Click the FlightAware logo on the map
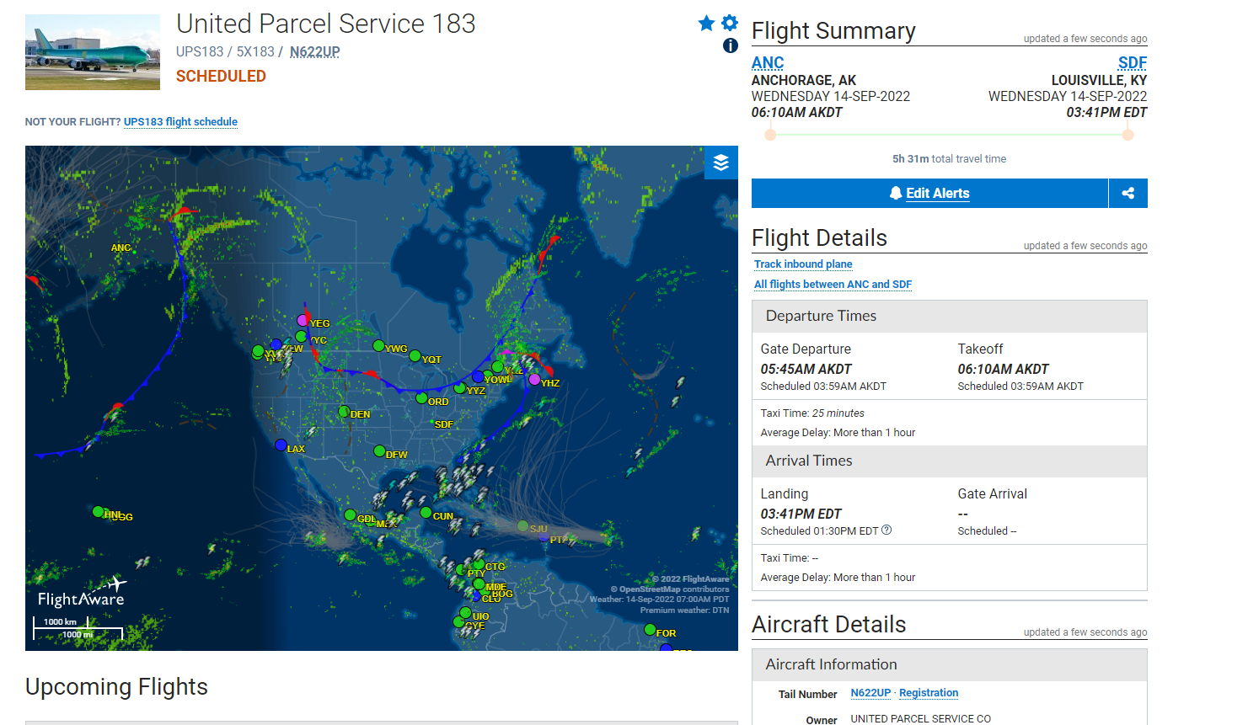1248x725 pixels. (x=82, y=594)
